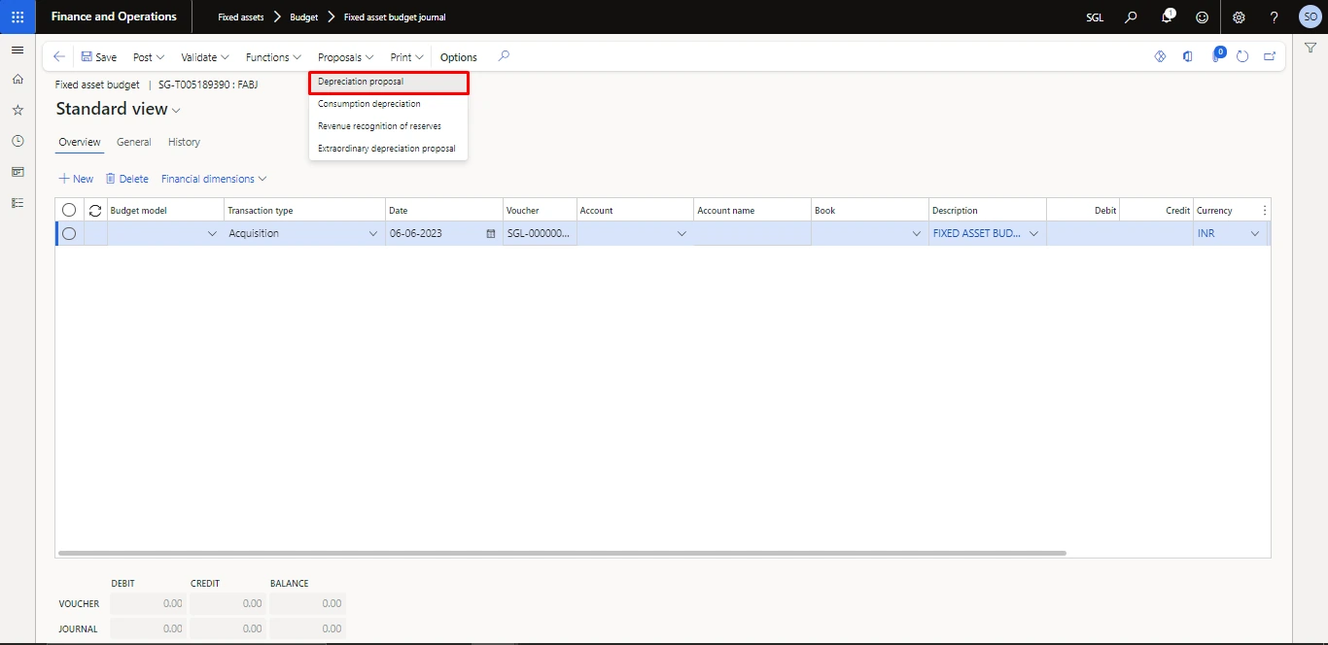Open the Account dropdown in row
The width and height of the screenshot is (1328, 645).
tap(681, 233)
